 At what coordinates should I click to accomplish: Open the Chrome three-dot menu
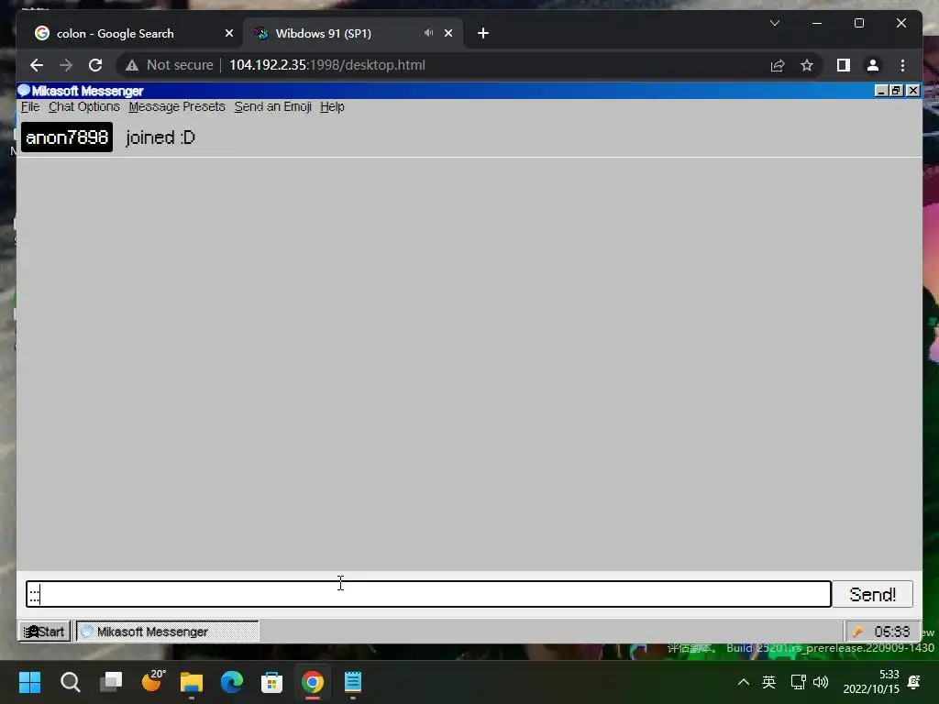[x=902, y=65]
